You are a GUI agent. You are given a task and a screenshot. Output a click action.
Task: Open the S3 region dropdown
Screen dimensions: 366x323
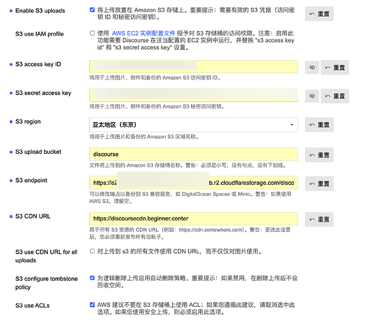pyautogui.click(x=194, y=125)
